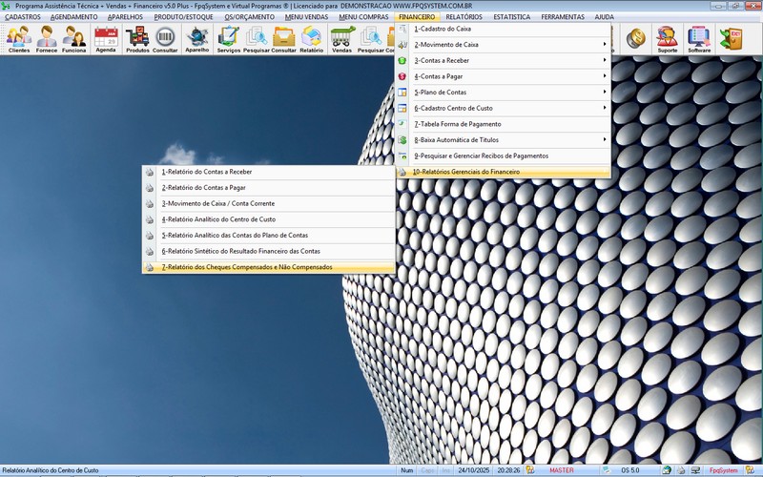The image size is (763, 477).
Task: Click the OS 5.0 status bar text
Action: click(x=630, y=470)
